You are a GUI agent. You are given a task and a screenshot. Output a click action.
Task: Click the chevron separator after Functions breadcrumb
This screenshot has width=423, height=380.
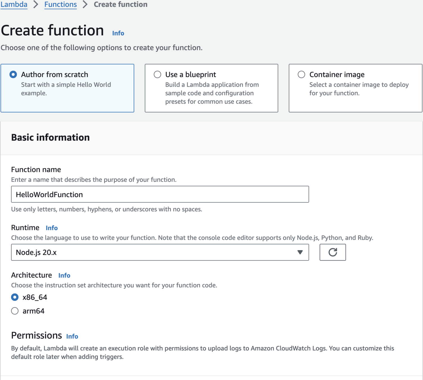[85, 5]
